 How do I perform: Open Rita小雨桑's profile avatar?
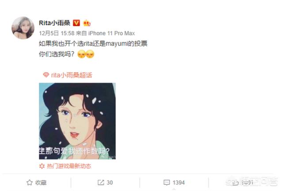(x=23, y=28)
